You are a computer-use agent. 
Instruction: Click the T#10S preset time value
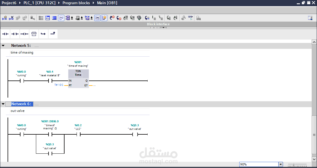(59, 85)
